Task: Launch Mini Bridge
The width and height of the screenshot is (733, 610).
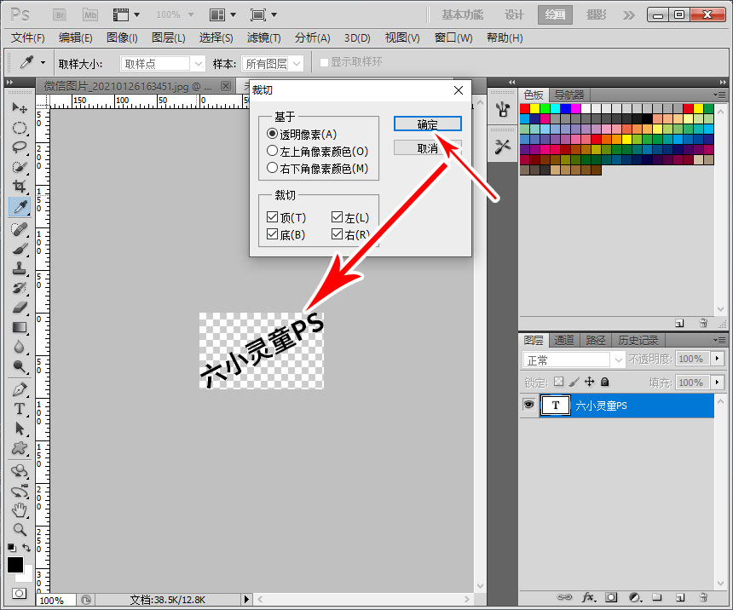Action: pyautogui.click(x=90, y=15)
